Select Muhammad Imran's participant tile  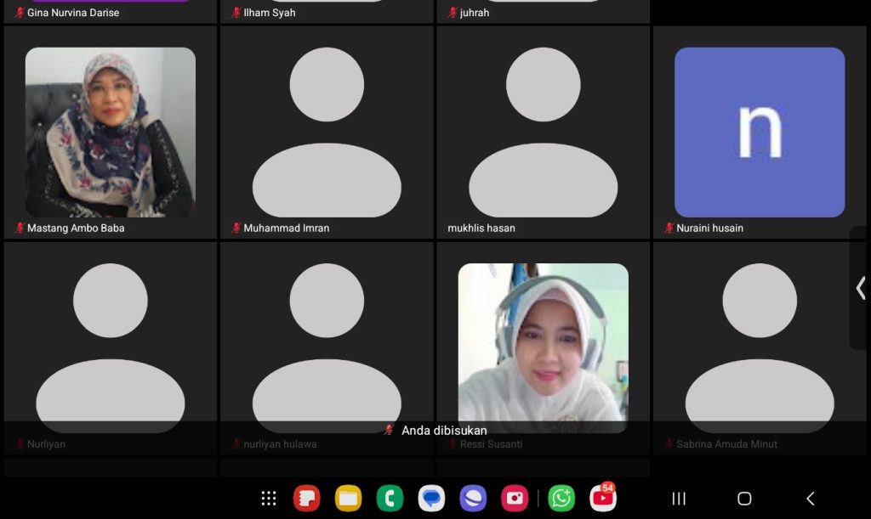327,132
